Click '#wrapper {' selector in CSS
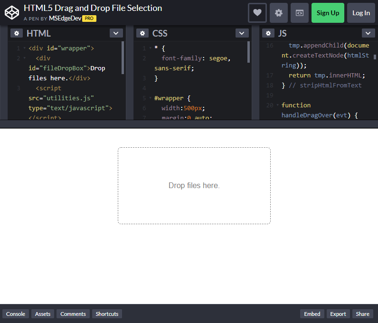 [172, 98]
